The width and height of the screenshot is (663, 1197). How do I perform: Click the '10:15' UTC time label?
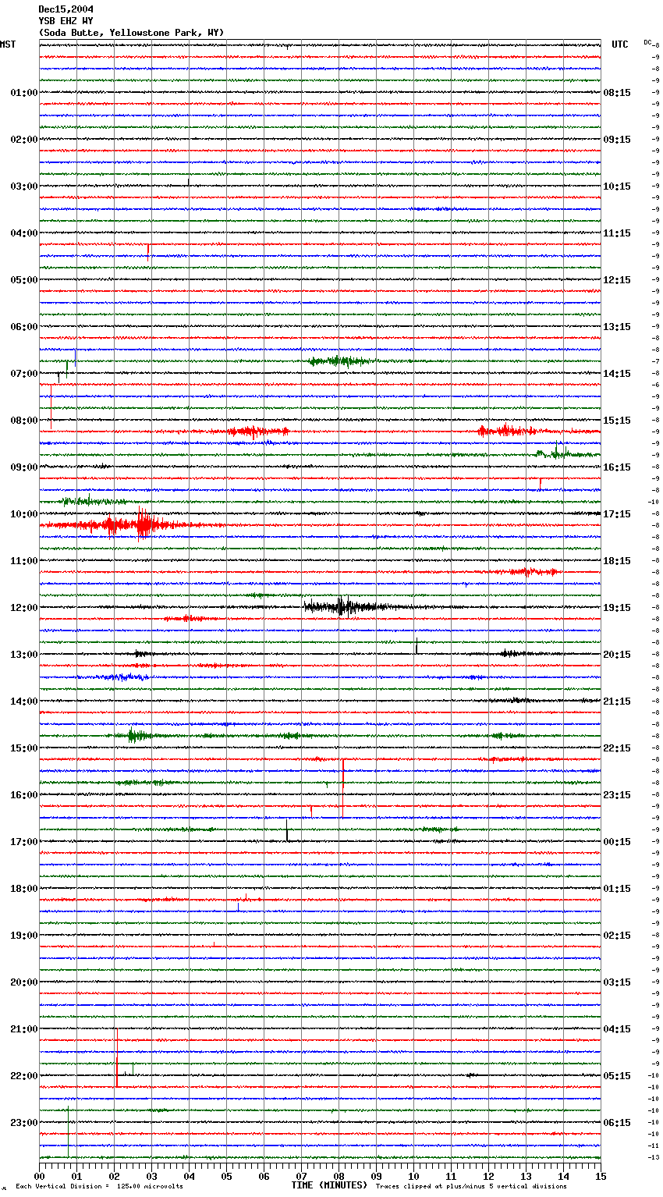[617, 186]
